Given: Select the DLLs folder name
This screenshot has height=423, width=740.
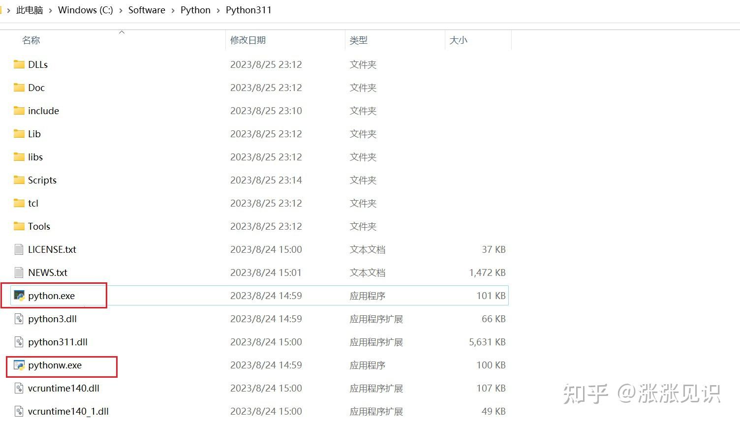Looking at the screenshot, I should [38, 64].
